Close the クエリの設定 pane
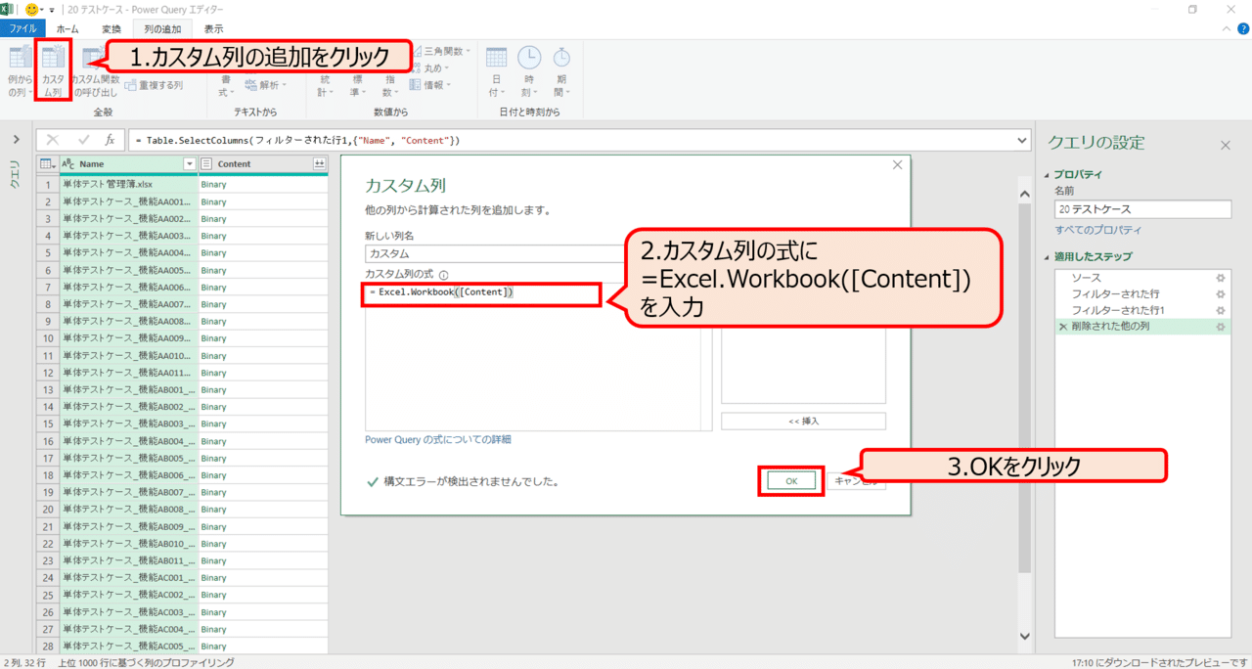This screenshot has width=1252, height=669. coord(1225,145)
